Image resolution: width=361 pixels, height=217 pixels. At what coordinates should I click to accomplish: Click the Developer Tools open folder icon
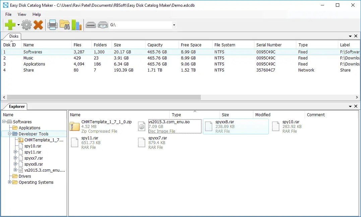15,134
